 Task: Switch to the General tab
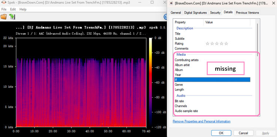click(x=176, y=13)
